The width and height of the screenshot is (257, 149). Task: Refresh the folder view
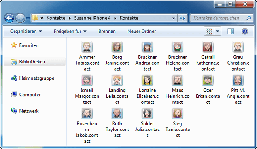click(182, 18)
